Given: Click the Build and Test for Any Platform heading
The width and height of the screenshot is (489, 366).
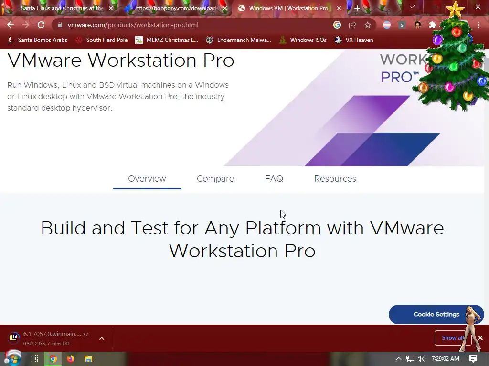Looking at the screenshot, I should (242, 239).
